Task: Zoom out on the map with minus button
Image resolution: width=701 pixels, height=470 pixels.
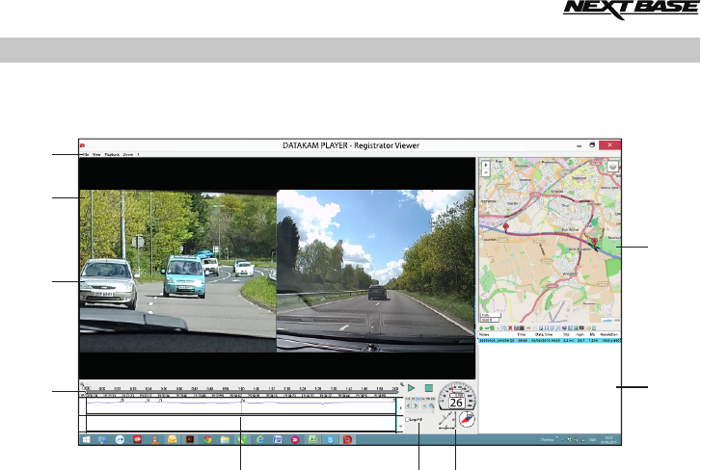Action: click(x=486, y=172)
